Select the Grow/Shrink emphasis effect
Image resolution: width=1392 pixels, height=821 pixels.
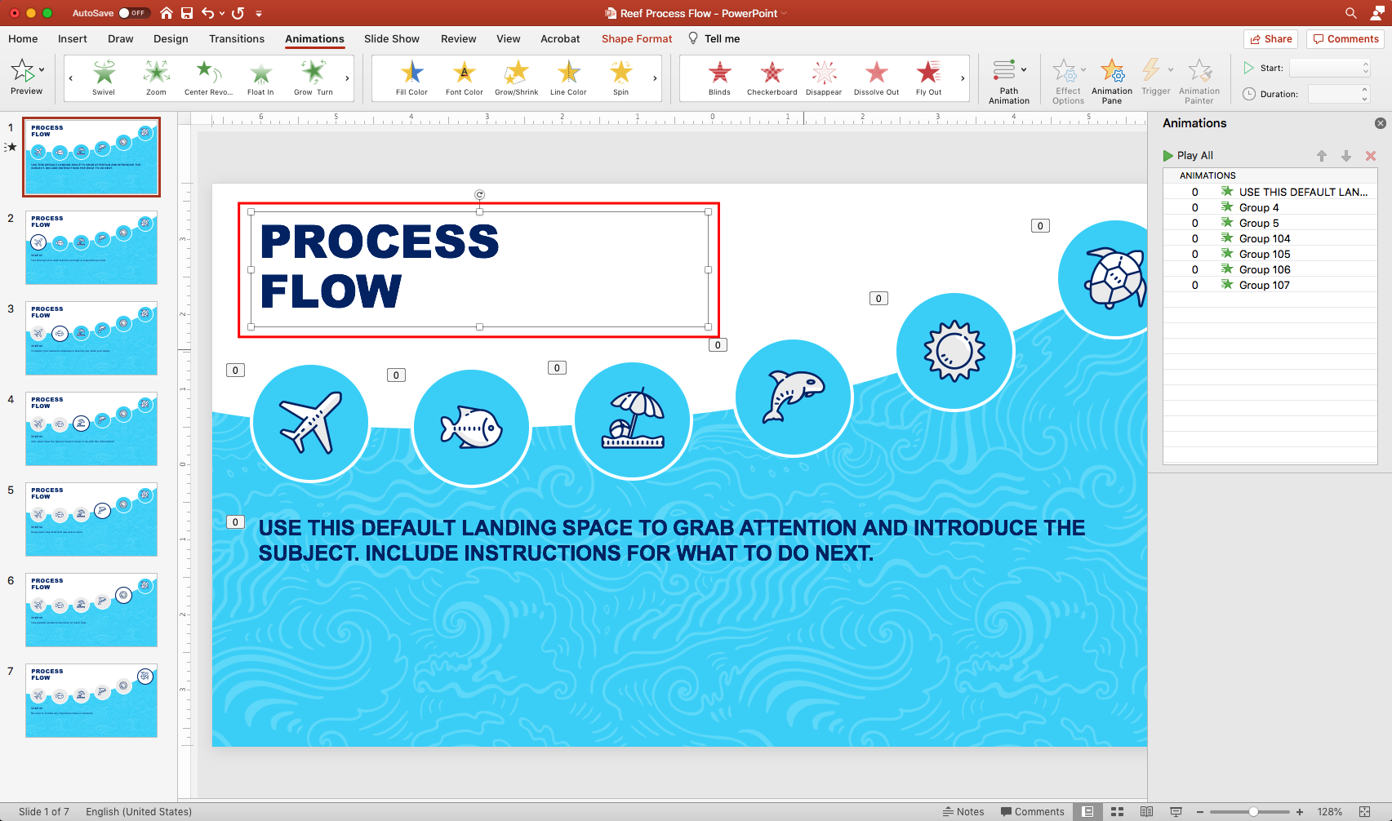tap(516, 78)
